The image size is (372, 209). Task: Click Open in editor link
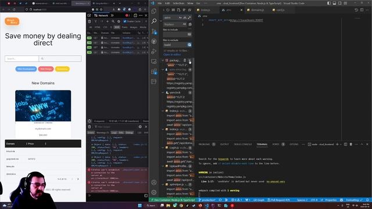coord(172,55)
